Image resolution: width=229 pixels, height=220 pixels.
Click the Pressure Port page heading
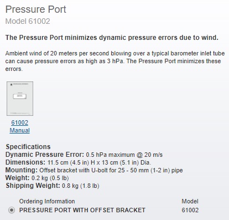36,9
